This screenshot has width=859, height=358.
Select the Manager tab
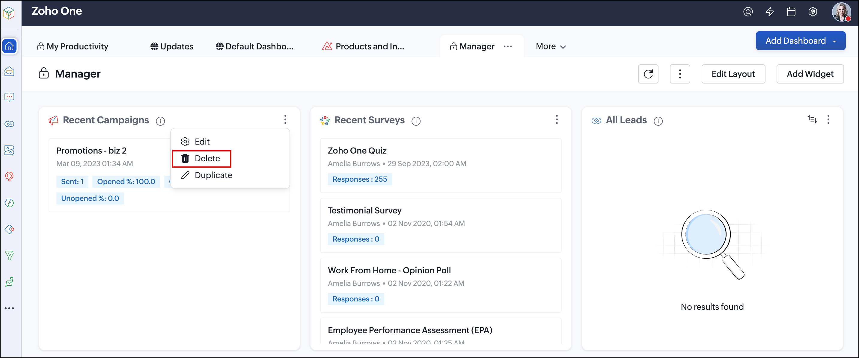point(472,46)
